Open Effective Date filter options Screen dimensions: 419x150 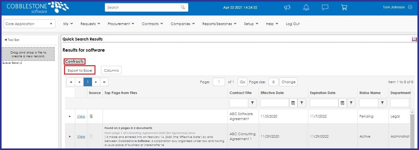pos(302,103)
